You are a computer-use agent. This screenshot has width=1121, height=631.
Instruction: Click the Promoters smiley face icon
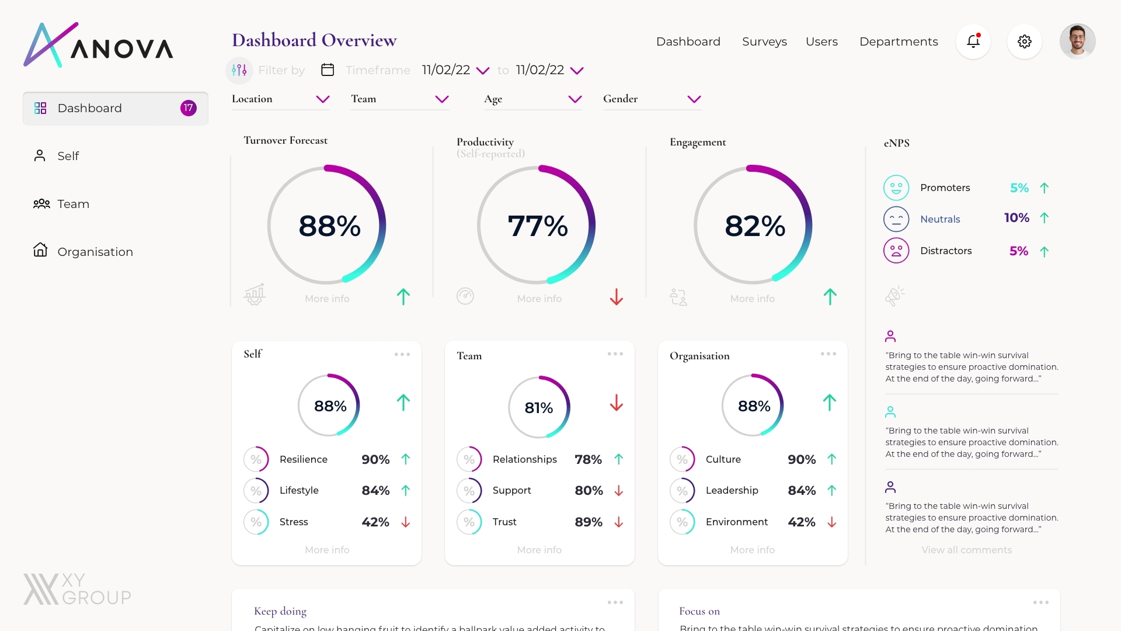[x=897, y=188]
